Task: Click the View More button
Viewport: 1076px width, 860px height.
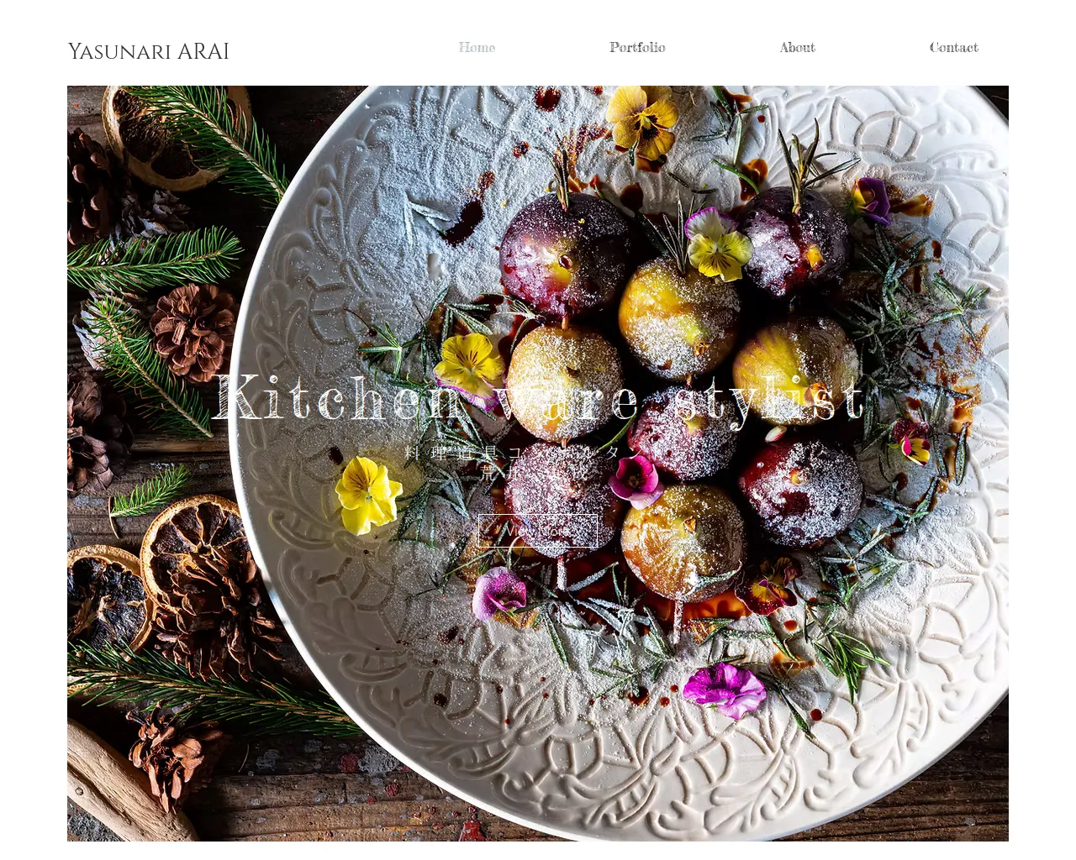Action: (538, 531)
